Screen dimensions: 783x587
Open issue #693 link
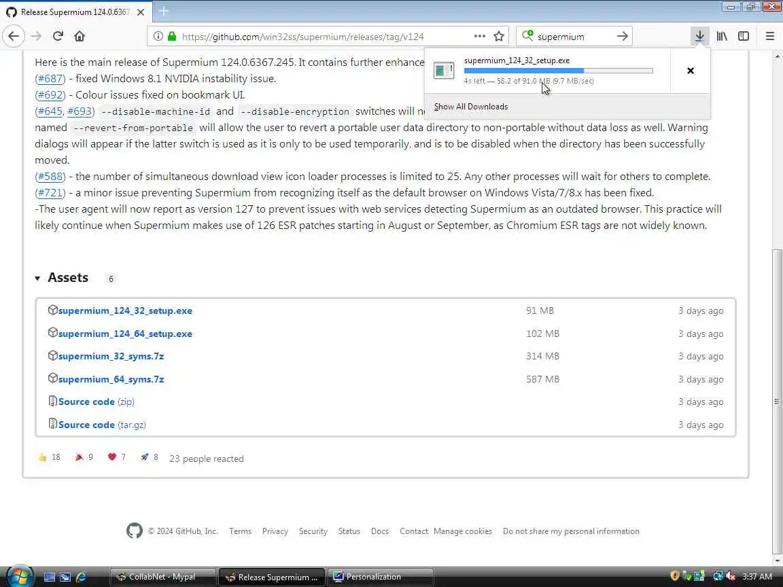tap(80, 111)
